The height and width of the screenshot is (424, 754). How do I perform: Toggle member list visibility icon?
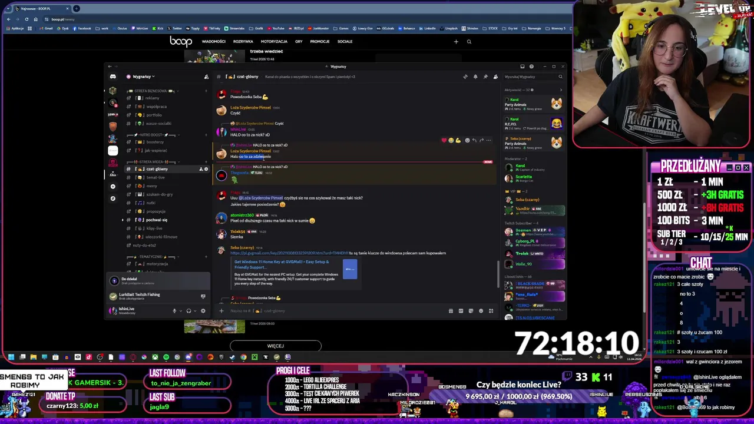tap(495, 77)
